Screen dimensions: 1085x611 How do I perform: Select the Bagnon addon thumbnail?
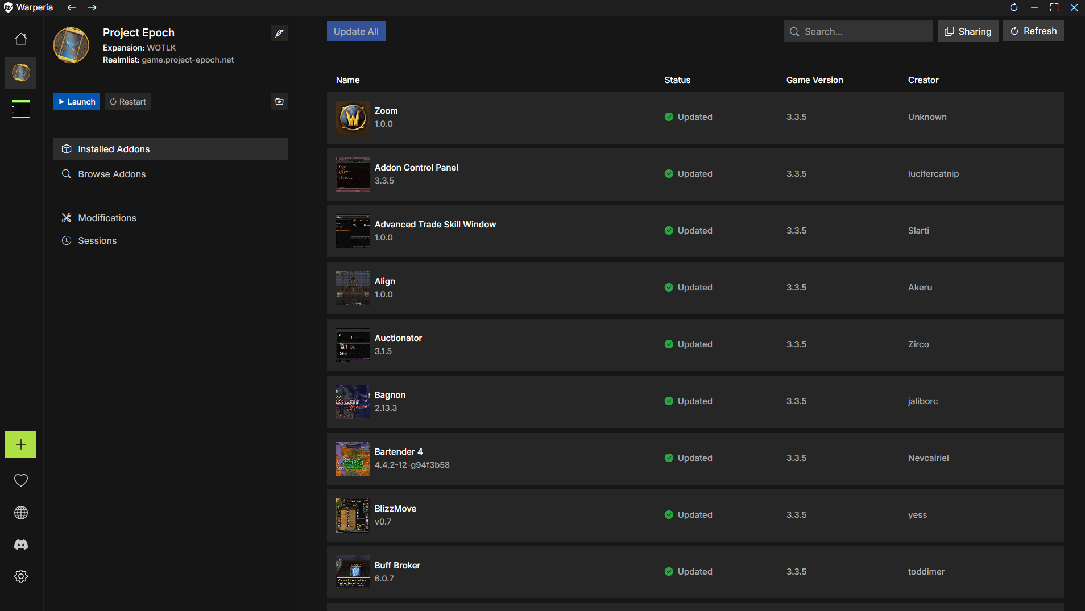(353, 401)
